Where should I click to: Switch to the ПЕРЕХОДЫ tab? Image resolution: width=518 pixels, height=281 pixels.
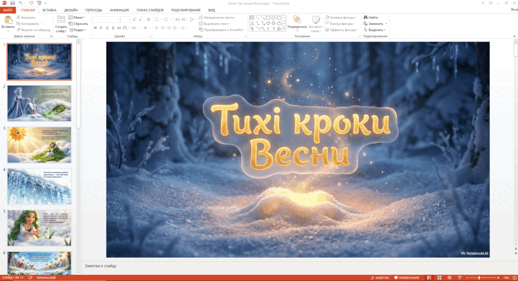point(94,10)
